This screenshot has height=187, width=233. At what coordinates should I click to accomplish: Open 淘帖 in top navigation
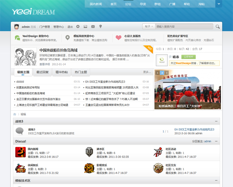(201, 4)
